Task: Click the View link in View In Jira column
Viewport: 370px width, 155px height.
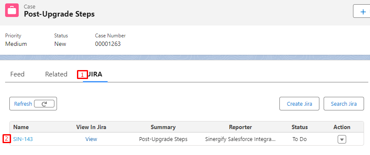Action: tap(91, 139)
